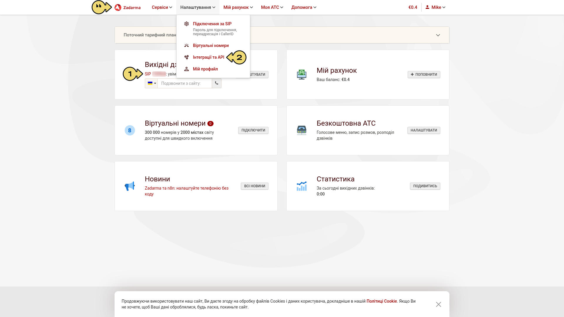Click the Безкоштовна АТС heading
Viewport: 564px width, 317px height.
(346, 123)
